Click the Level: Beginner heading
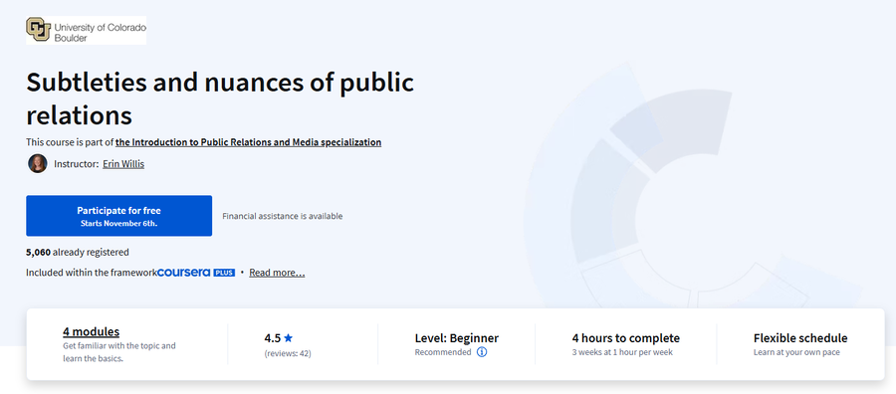The width and height of the screenshot is (896, 394). point(457,338)
